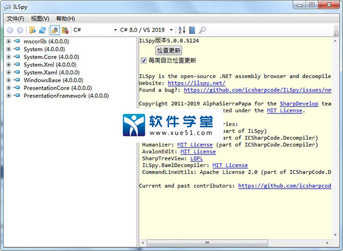
Task: Click the horizontal scrollbar left arrow
Action: click(x=142, y=243)
